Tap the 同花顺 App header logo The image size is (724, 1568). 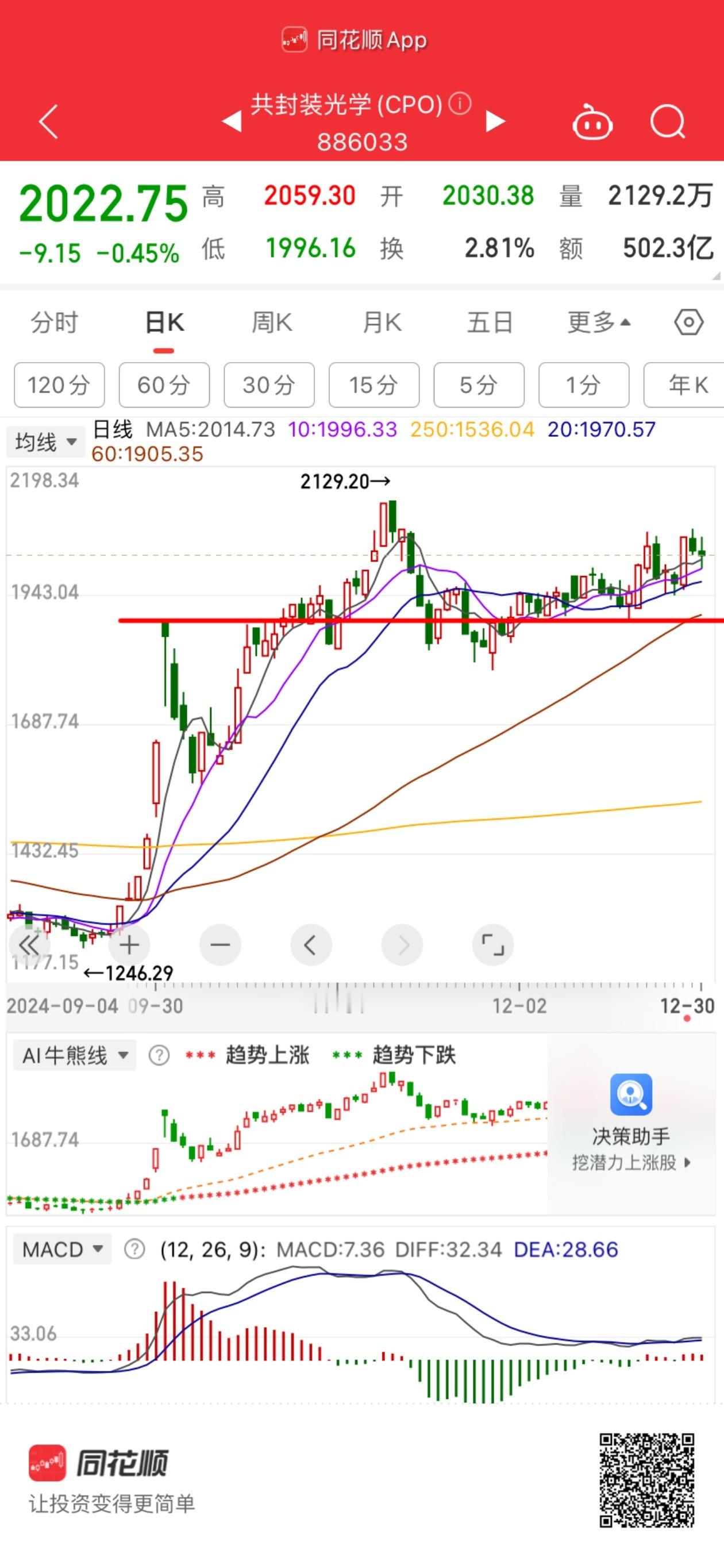tap(354, 40)
